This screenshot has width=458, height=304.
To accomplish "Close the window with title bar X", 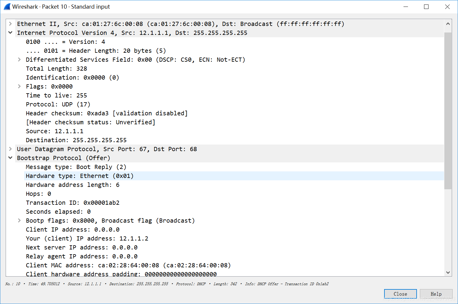I will 447,7.
